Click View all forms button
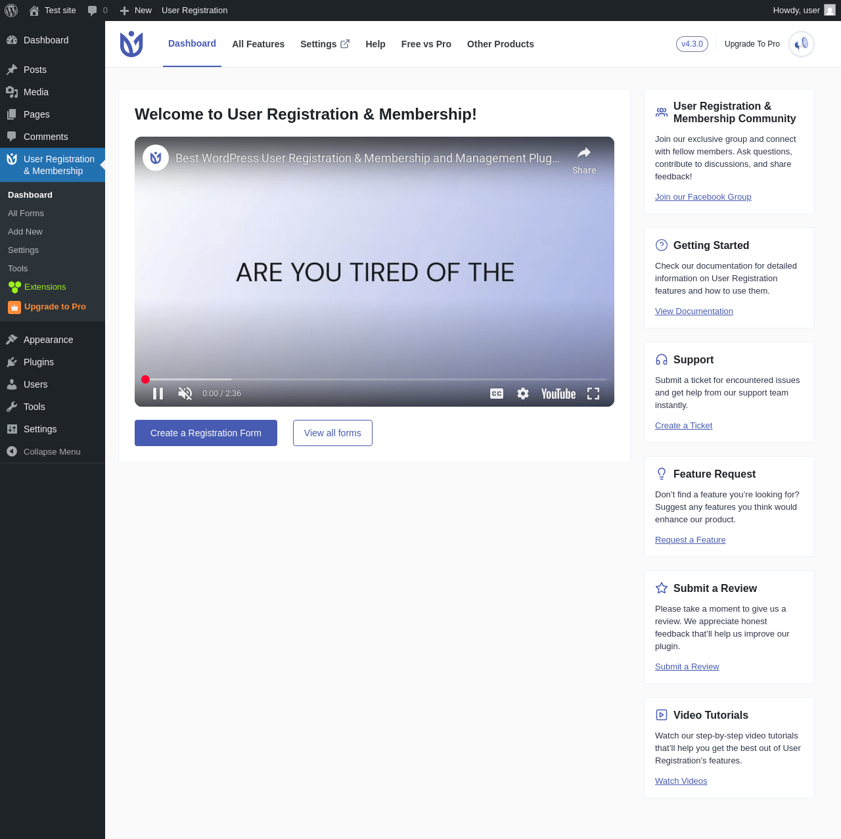Image resolution: width=841 pixels, height=839 pixels. 332,433
